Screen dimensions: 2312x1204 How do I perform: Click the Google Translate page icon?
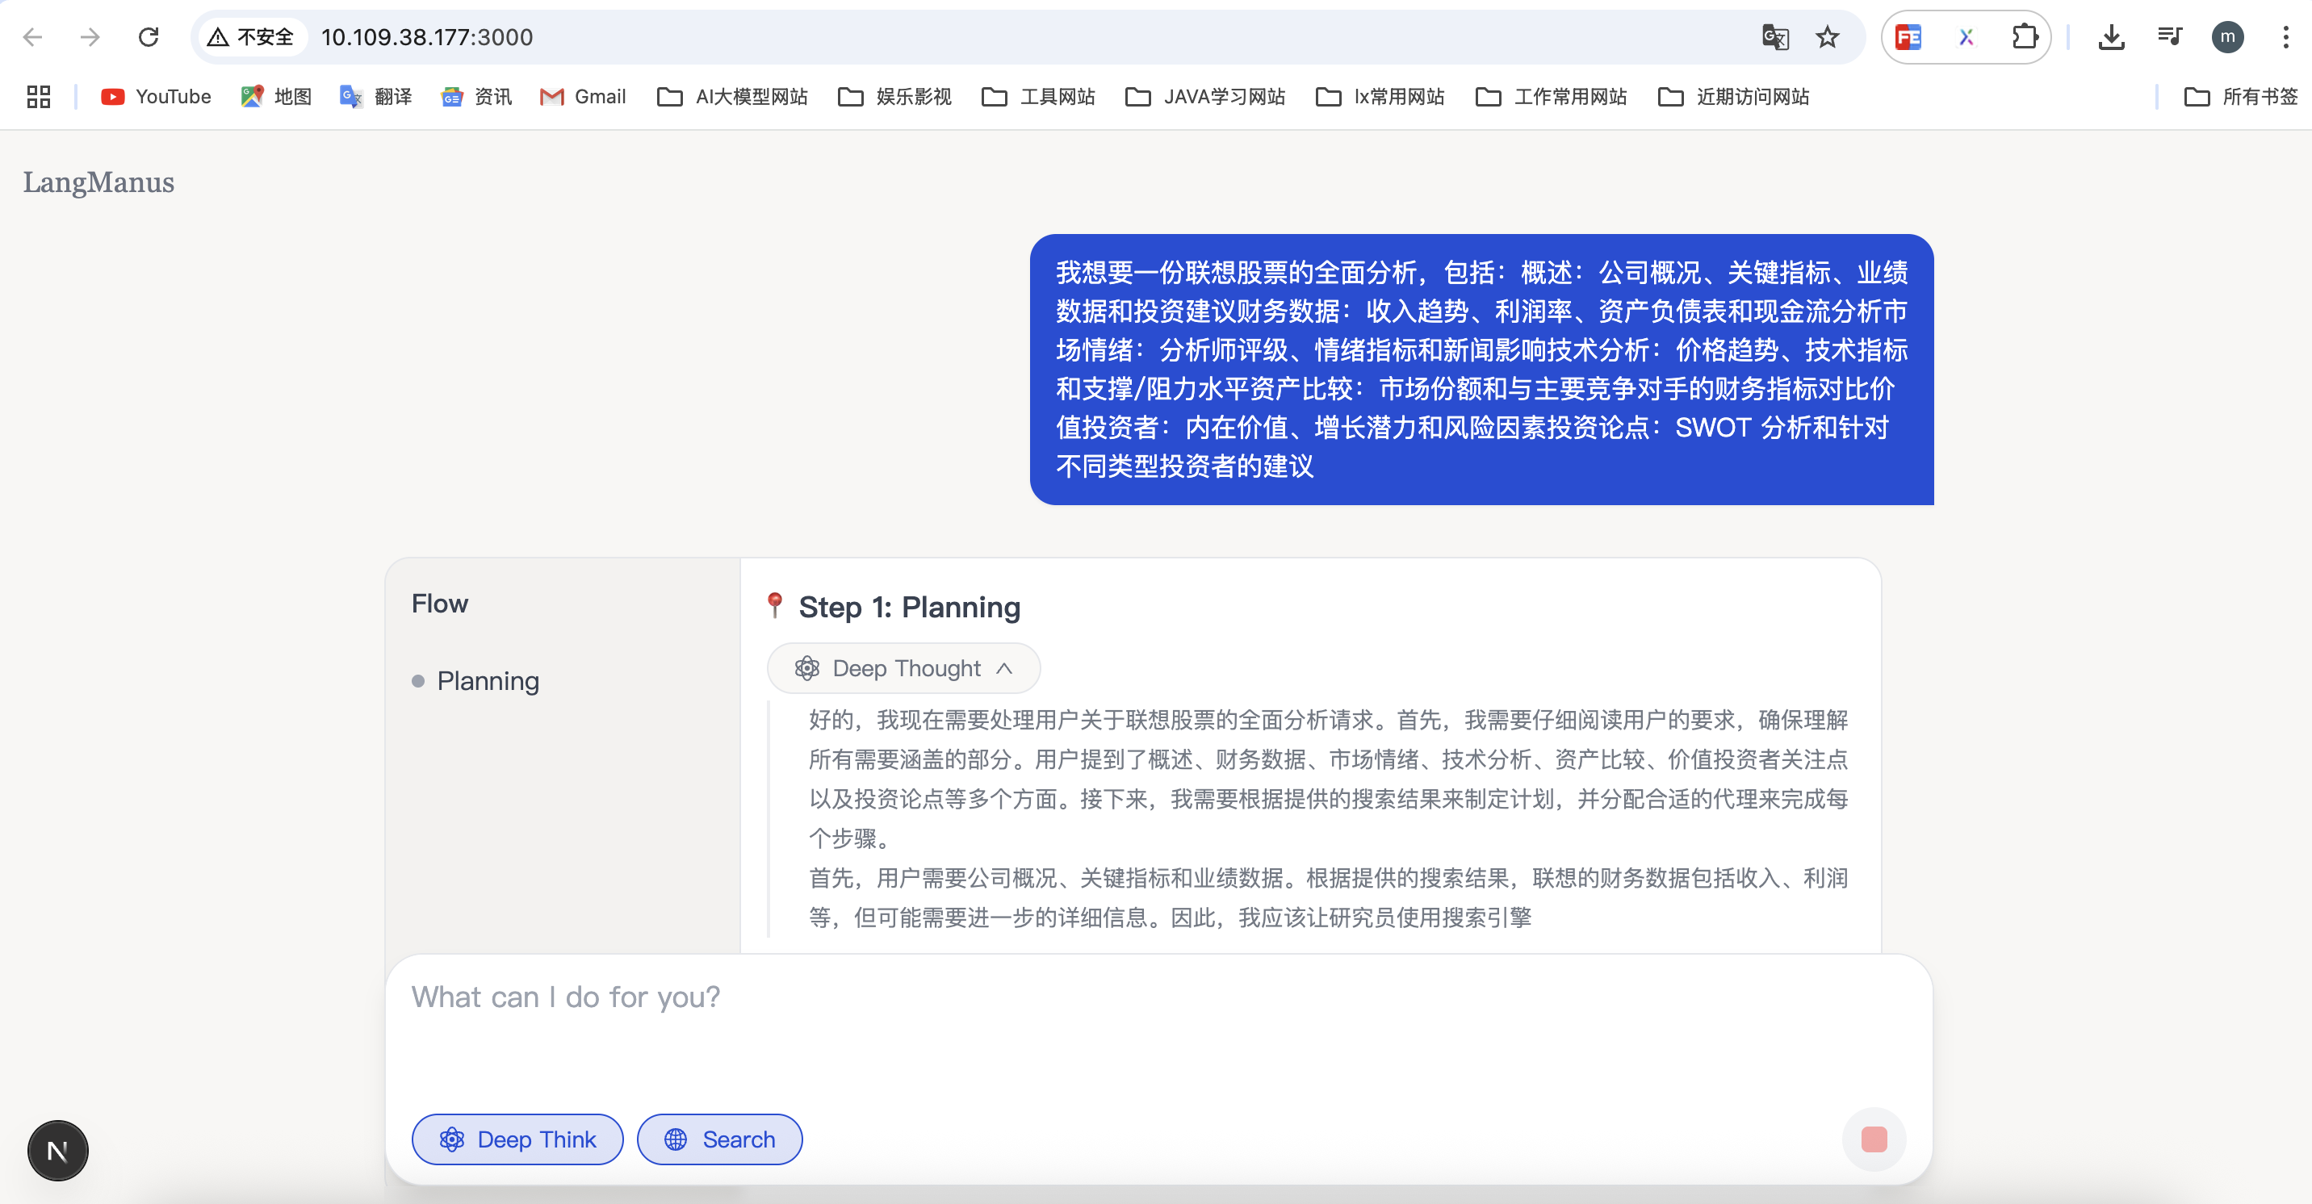tap(1774, 37)
